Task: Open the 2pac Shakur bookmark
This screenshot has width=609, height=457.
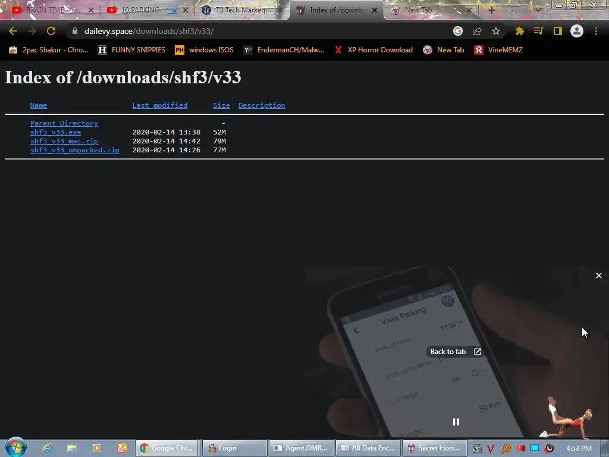Action: [49, 50]
